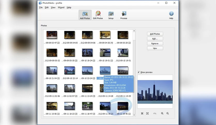
Task: Select photo labeled ...-09-11 02-57 (2)
Action: point(70,88)
